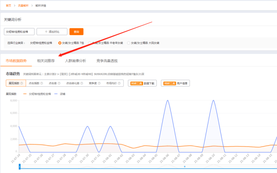The width and height of the screenshot is (277, 173).
Task: Click keyword input field 女短袖t恤宽松全棉
Action: point(19,32)
